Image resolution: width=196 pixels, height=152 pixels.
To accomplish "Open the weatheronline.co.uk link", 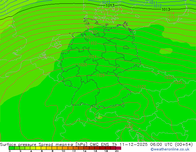I will coord(170,149).
